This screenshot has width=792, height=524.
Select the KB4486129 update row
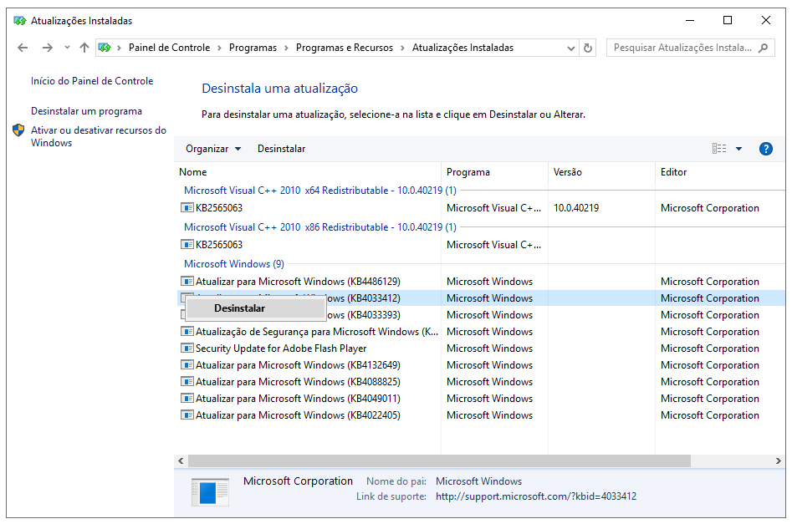(x=298, y=282)
